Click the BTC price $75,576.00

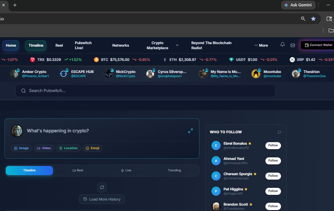119,60
